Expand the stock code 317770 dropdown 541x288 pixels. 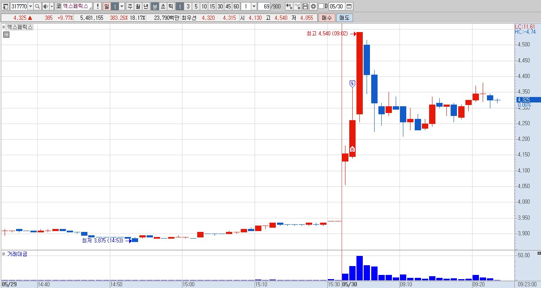click(30, 6)
